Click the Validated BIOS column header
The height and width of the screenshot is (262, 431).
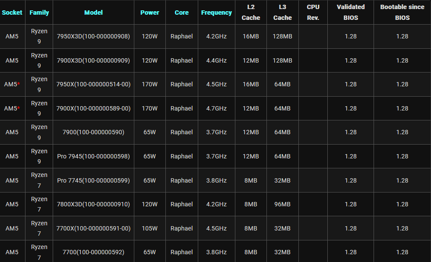(351, 13)
